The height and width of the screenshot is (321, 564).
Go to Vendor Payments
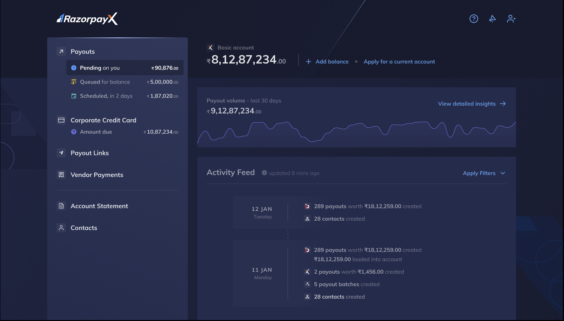[x=97, y=175]
